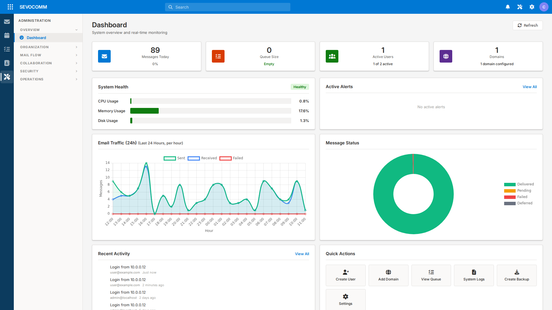Expand the Security section
Viewport: 552px width, 310px height.
(x=48, y=71)
